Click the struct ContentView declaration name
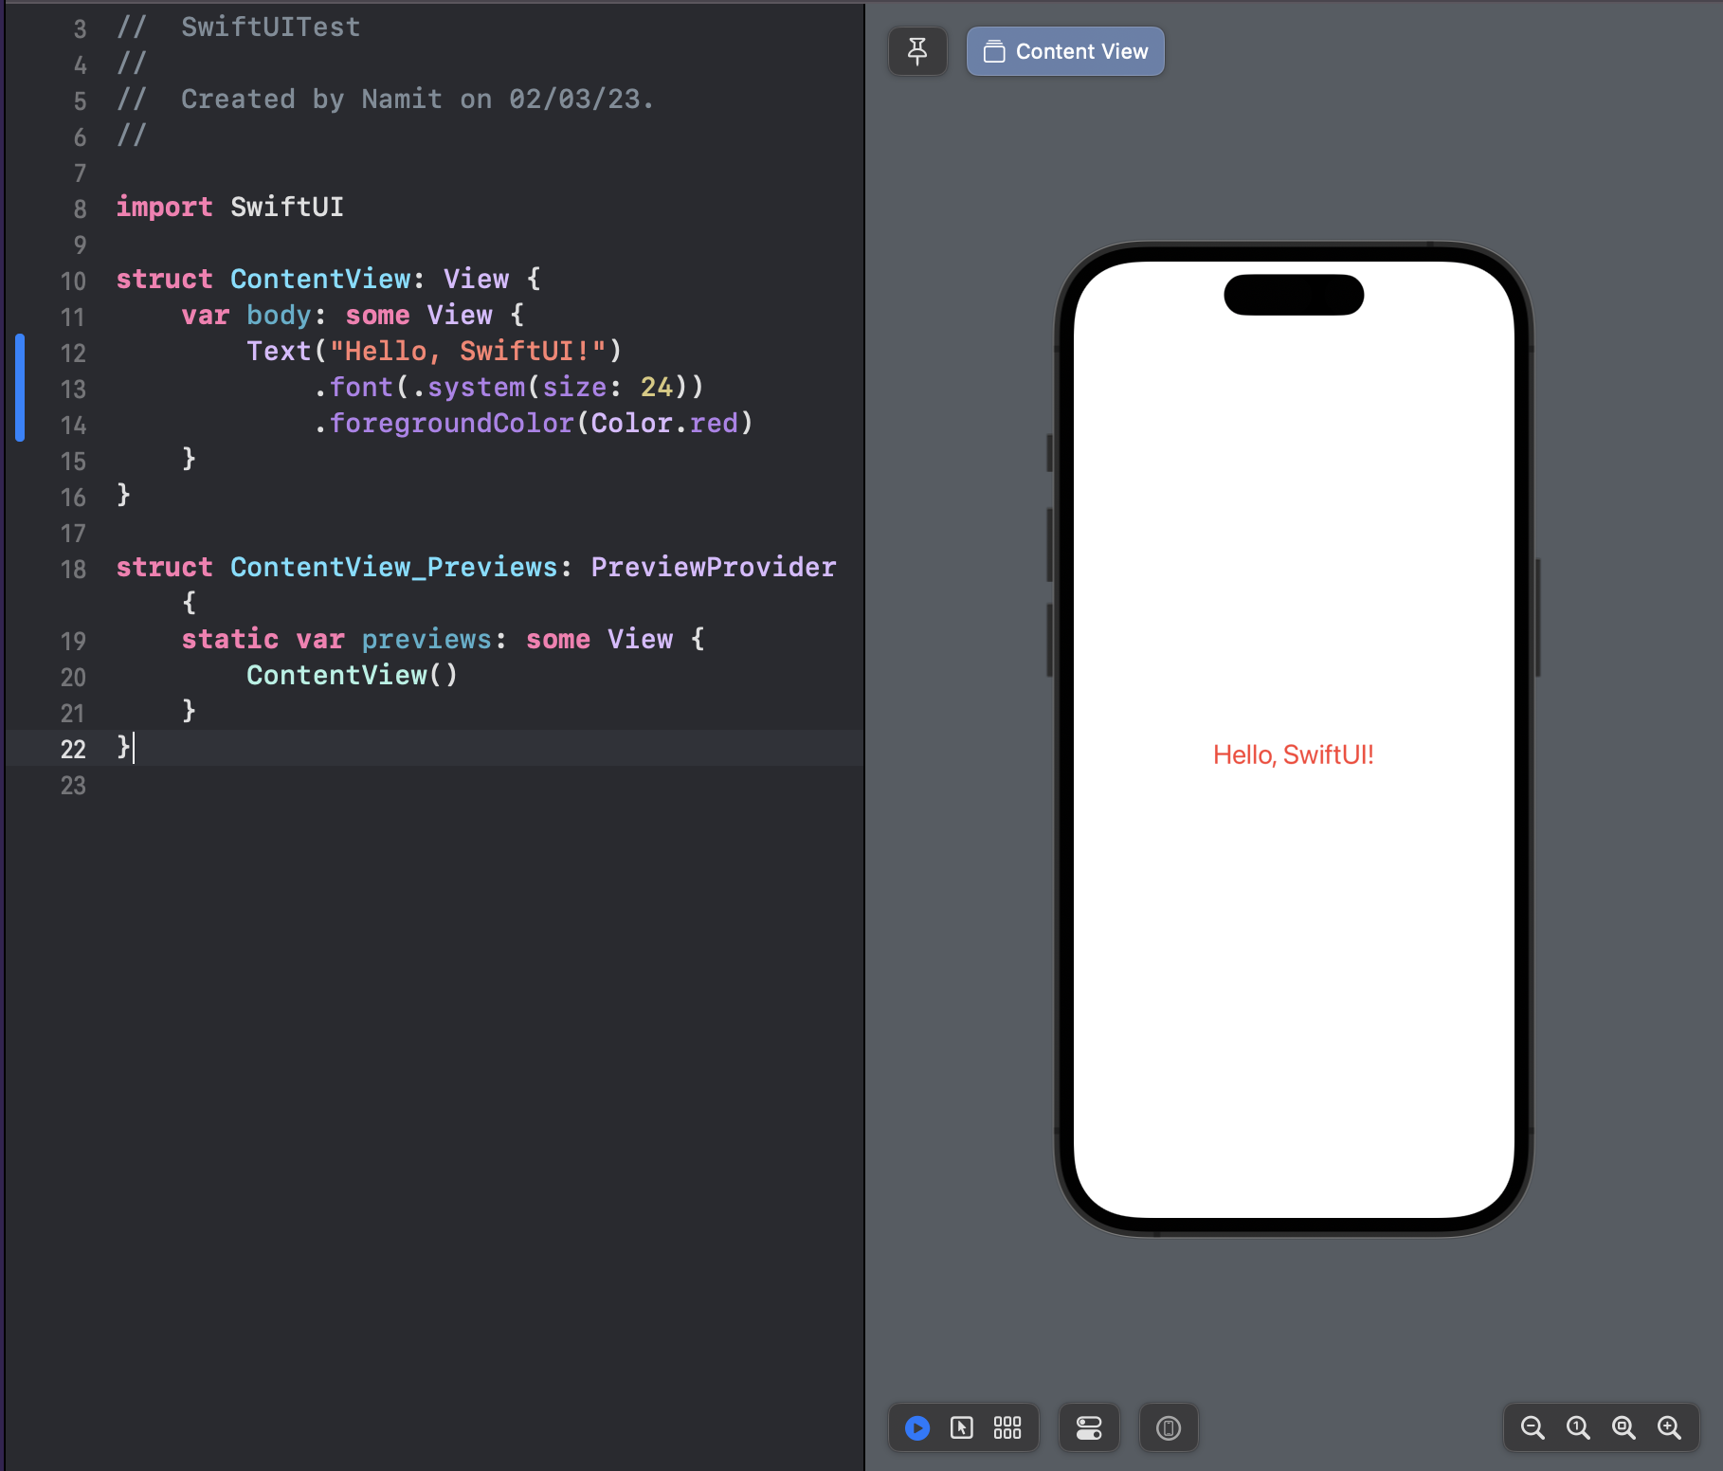Image resolution: width=1723 pixels, height=1471 pixels. 320,279
